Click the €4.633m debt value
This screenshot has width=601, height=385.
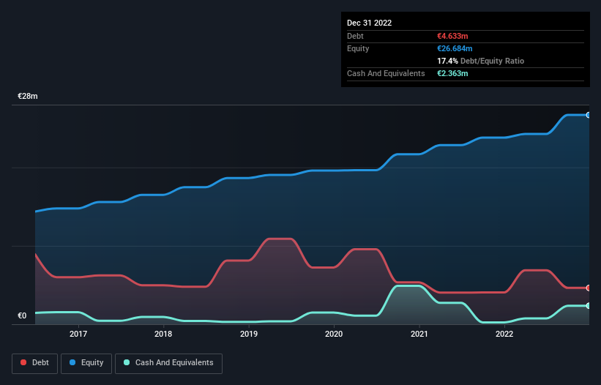pyautogui.click(x=452, y=36)
